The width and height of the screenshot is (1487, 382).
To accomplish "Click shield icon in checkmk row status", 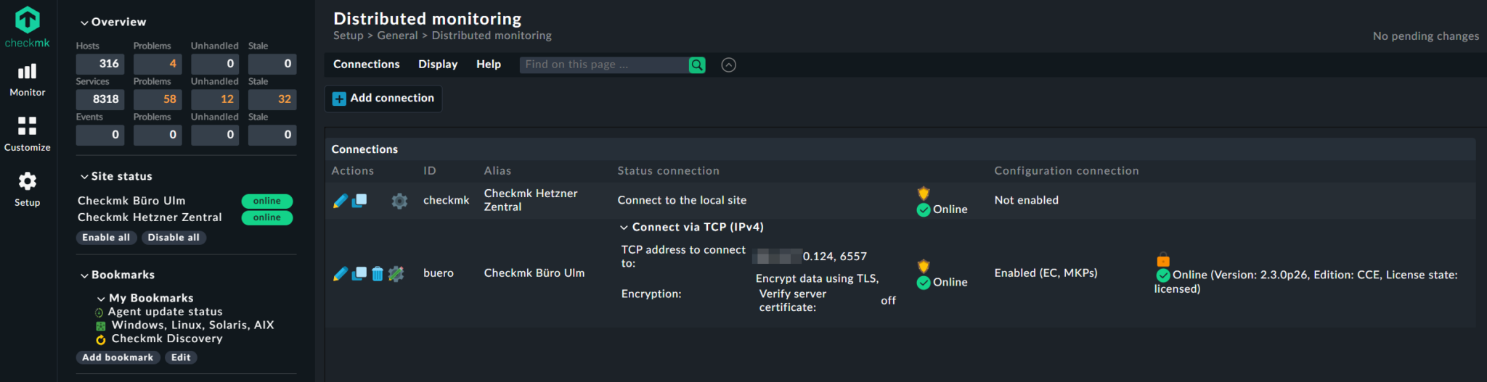I will (924, 193).
